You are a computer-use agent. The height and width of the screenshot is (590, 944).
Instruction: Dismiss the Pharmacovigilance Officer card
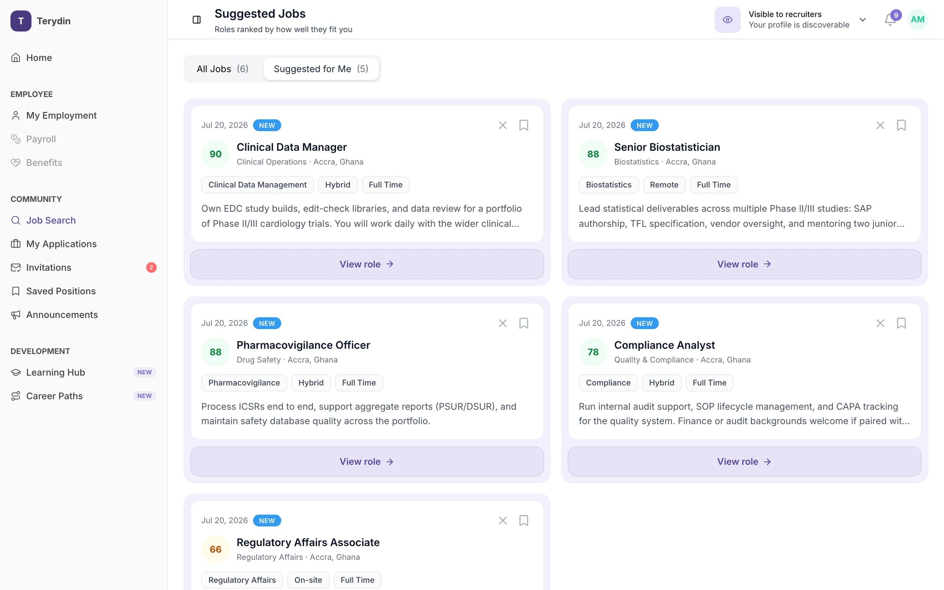503,323
